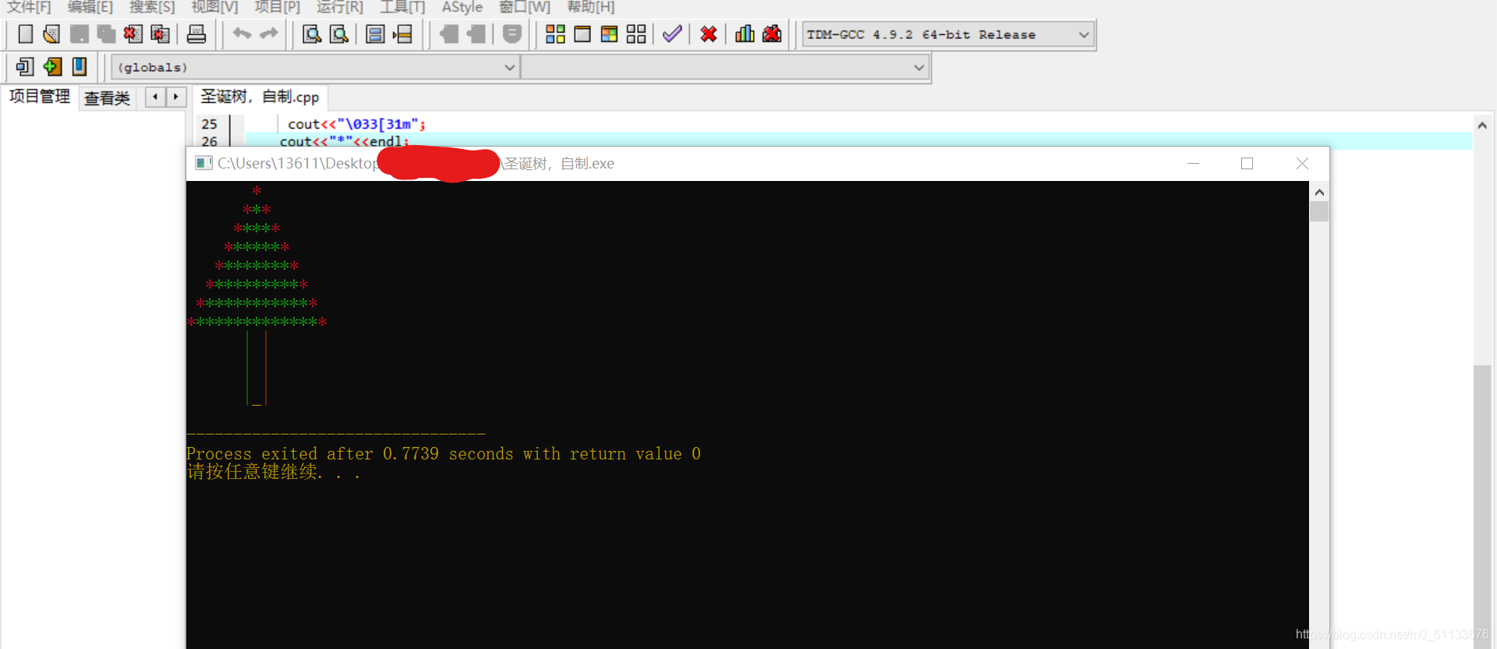
Task: Open the 项目[P] menu
Action: 278,7
